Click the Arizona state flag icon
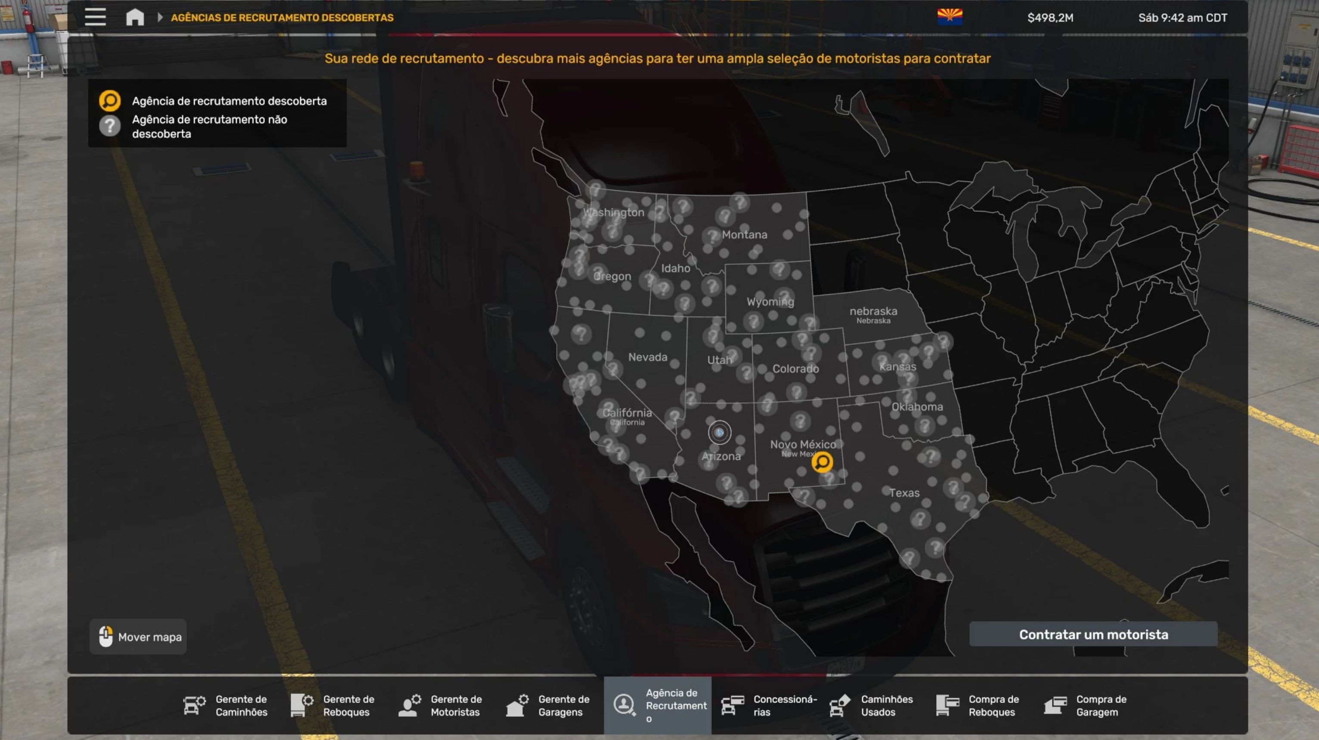This screenshot has height=740, width=1319. click(x=950, y=17)
